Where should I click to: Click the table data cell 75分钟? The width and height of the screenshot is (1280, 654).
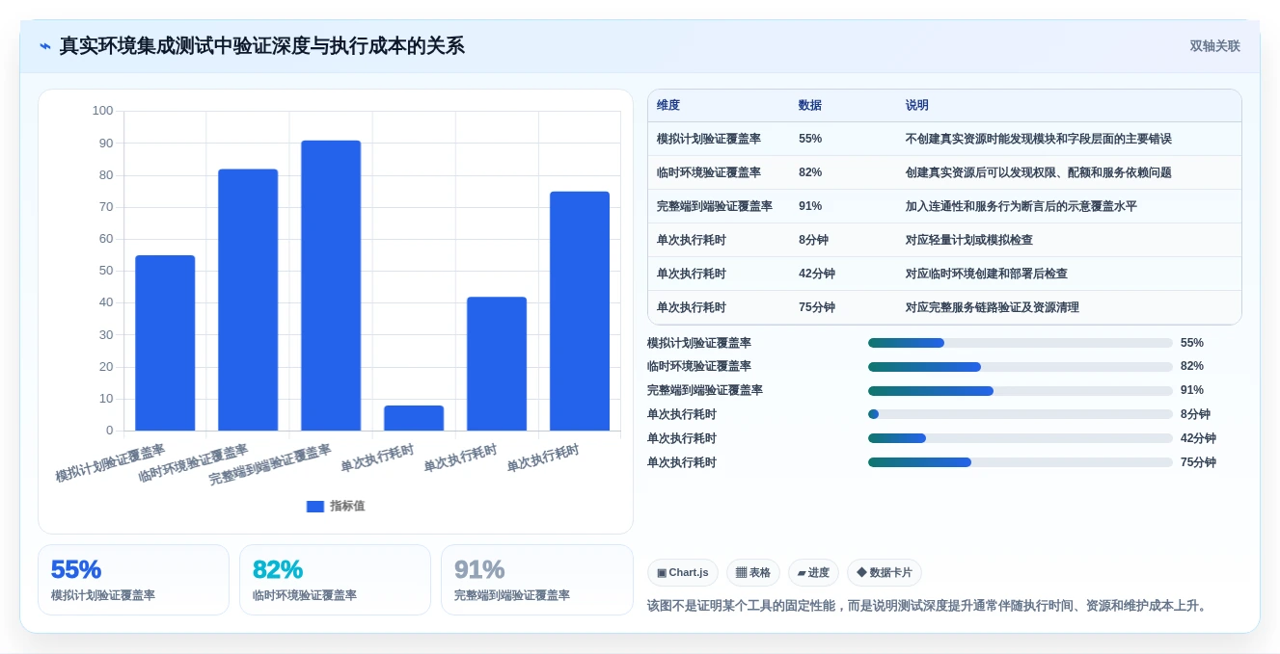click(x=817, y=307)
